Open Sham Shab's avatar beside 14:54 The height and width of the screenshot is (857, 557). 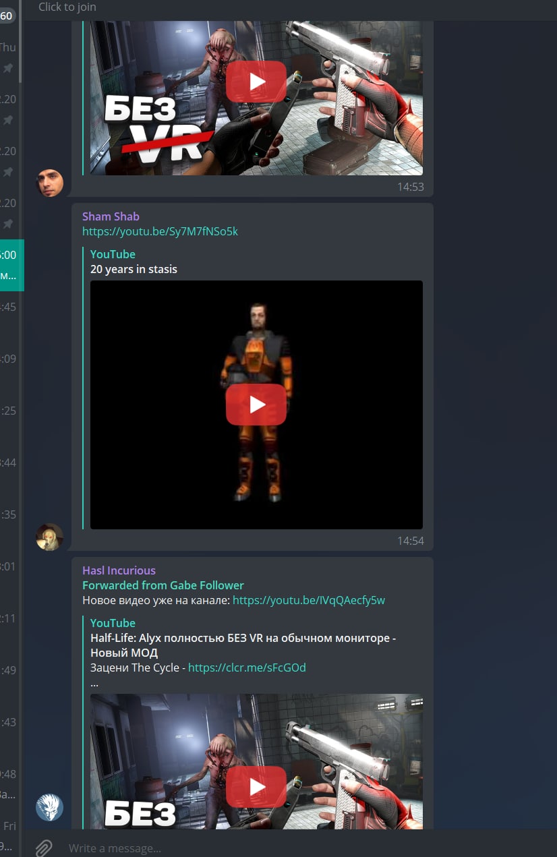[49, 537]
